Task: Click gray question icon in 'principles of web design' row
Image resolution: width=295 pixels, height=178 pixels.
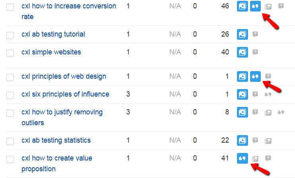Action: coord(268,76)
